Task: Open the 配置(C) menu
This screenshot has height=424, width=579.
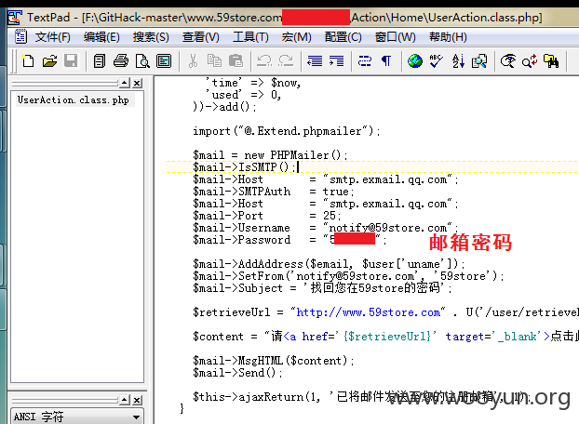Action: (343, 37)
